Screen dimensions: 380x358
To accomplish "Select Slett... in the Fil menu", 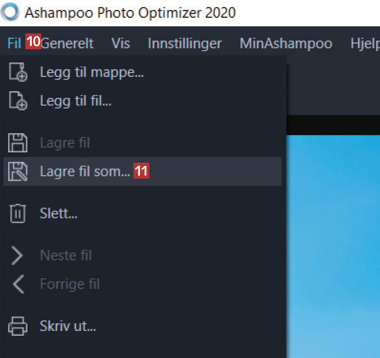I will (x=58, y=214).
